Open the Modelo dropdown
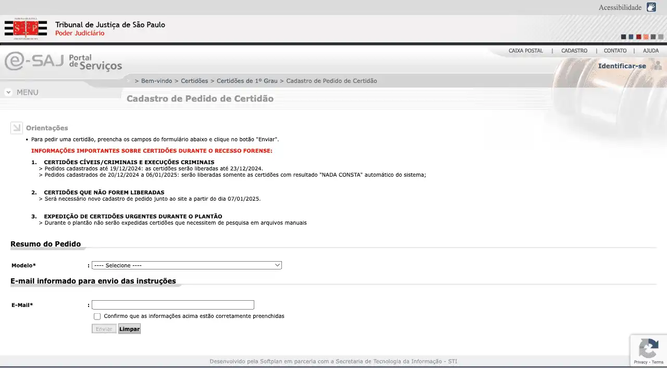 point(187,265)
